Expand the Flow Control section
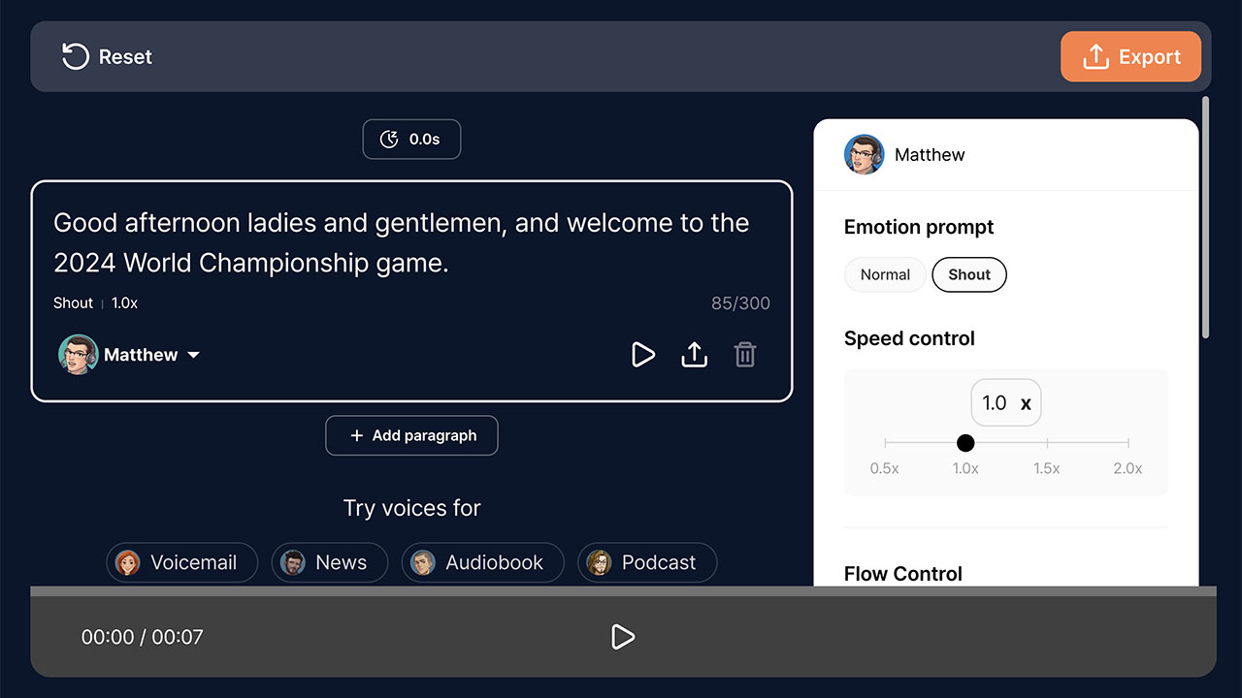The height and width of the screenshot is (698, 1242). [x=902, y=574]
